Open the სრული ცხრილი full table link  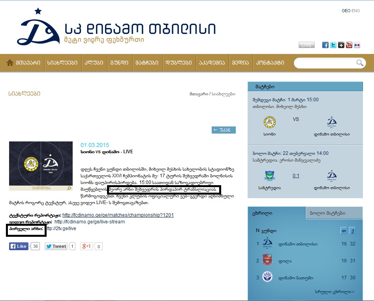pos(335,292)
